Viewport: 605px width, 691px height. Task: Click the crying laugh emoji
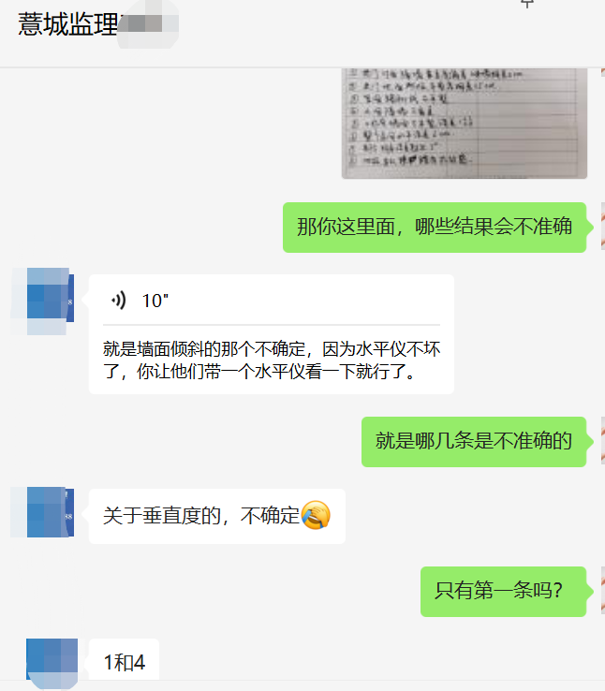pos(316,515)
